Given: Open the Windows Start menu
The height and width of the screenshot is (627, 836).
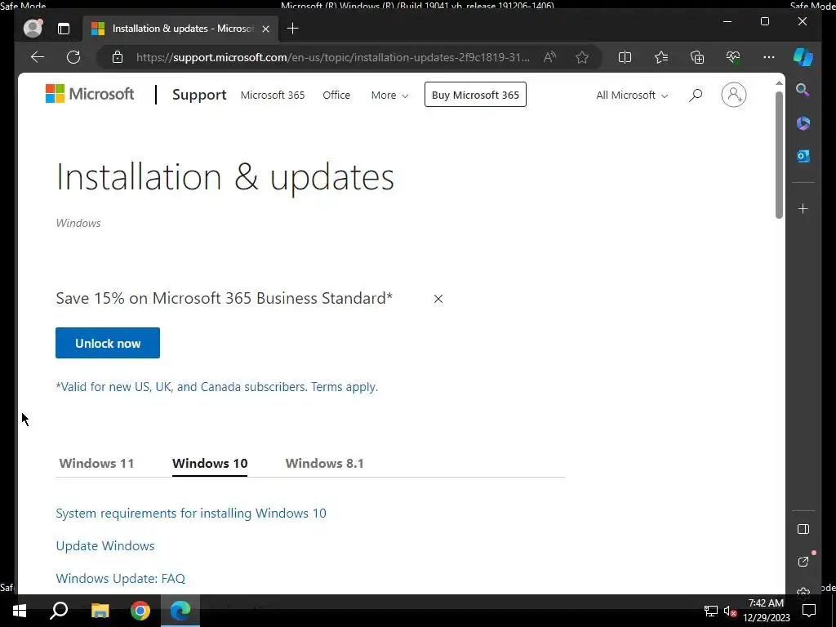Looking at the screenshot, I should (20, 611).
